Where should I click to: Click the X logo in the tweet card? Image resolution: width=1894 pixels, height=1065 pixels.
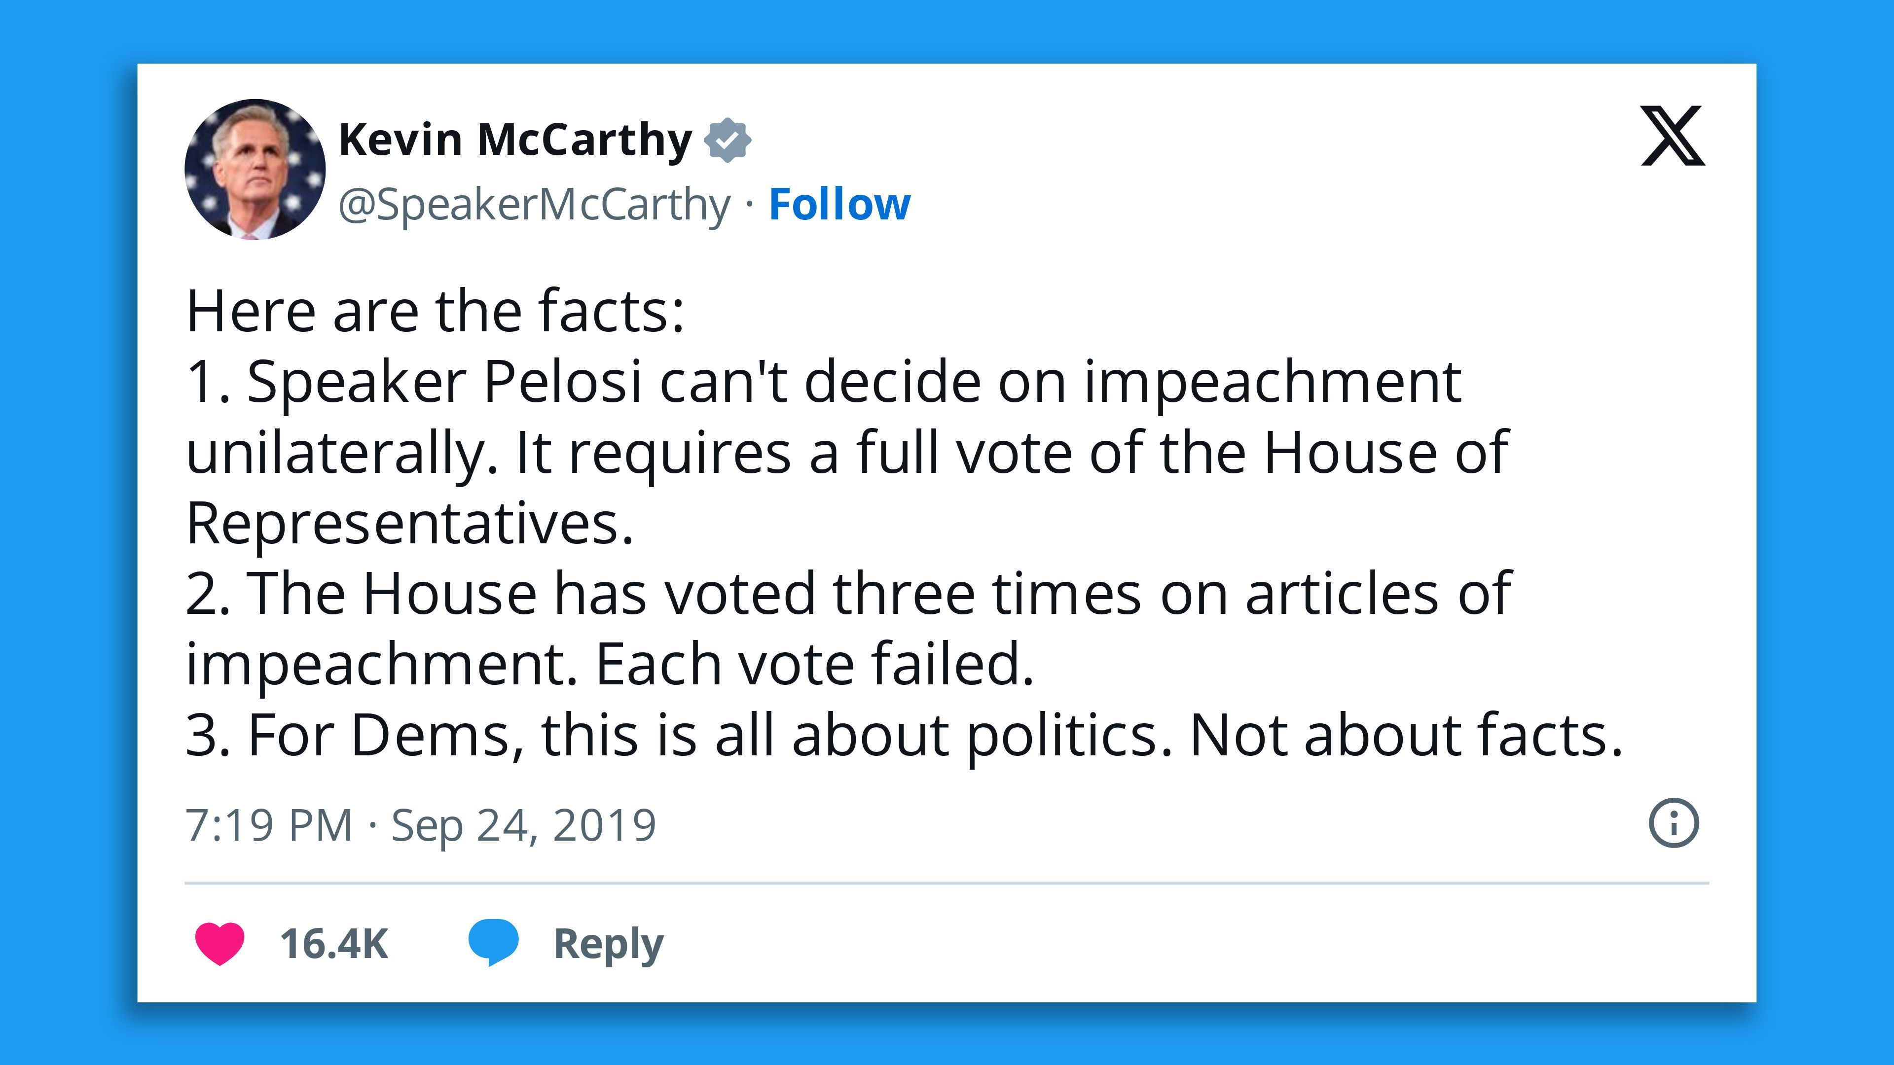[x=1673, y=136]
